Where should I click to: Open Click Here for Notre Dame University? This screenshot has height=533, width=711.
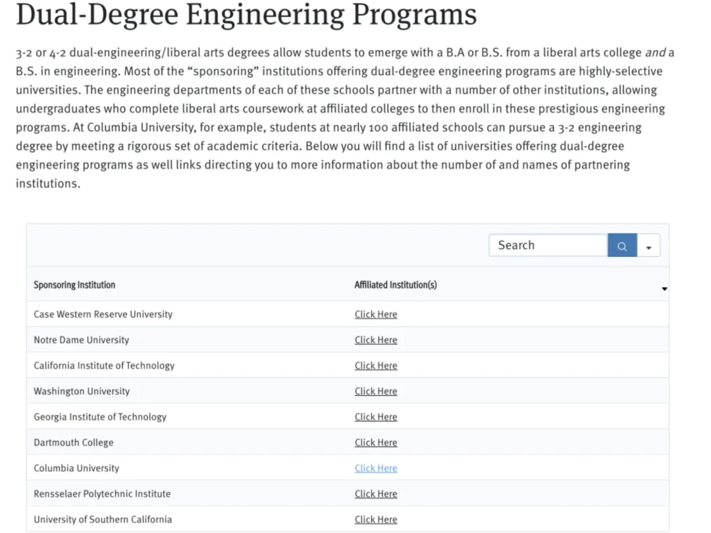(376, 340)
